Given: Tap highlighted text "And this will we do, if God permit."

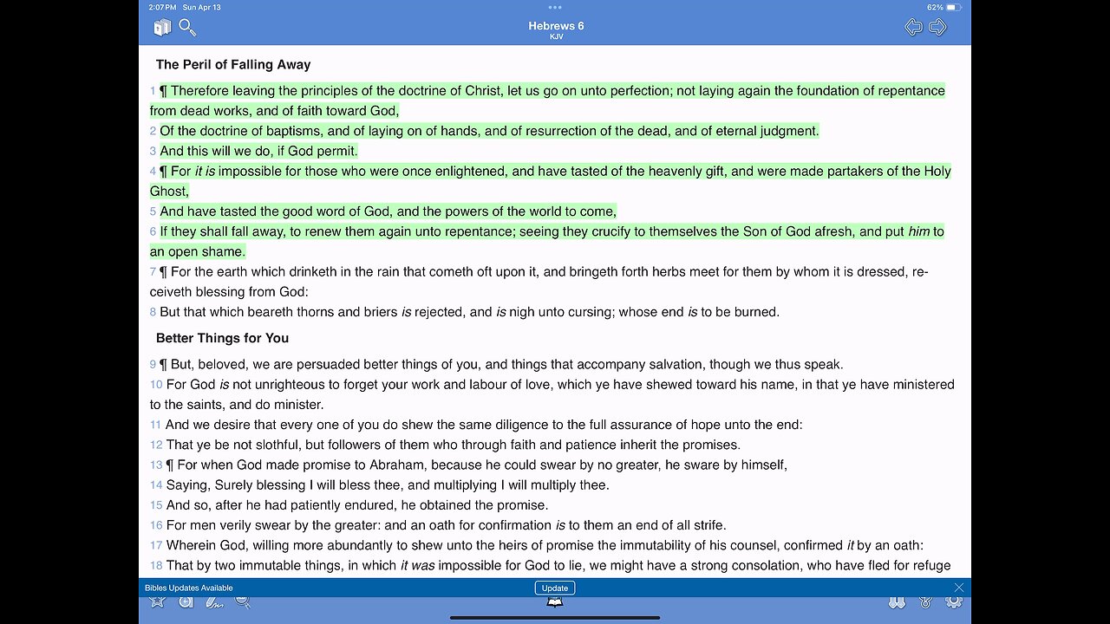Looking at the screenshot, I should click(258, 151).
